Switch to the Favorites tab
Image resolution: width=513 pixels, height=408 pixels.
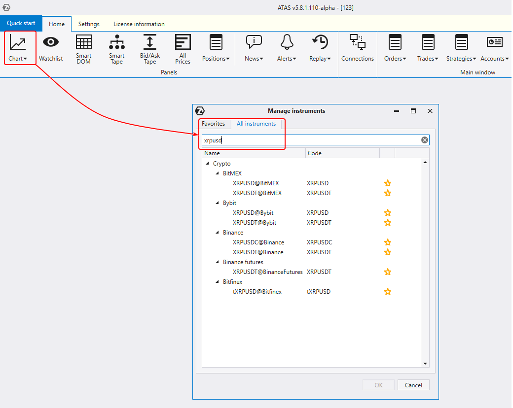point(213,124)
